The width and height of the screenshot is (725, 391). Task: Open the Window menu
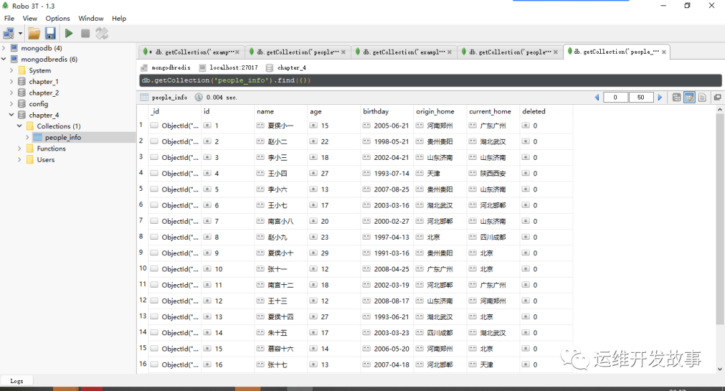point(91,19)
